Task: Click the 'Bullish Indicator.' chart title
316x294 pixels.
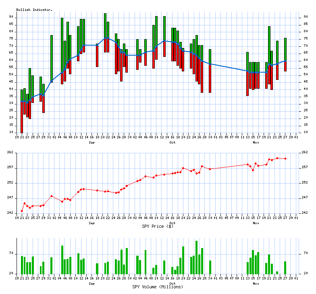Action: pos(34,10)
